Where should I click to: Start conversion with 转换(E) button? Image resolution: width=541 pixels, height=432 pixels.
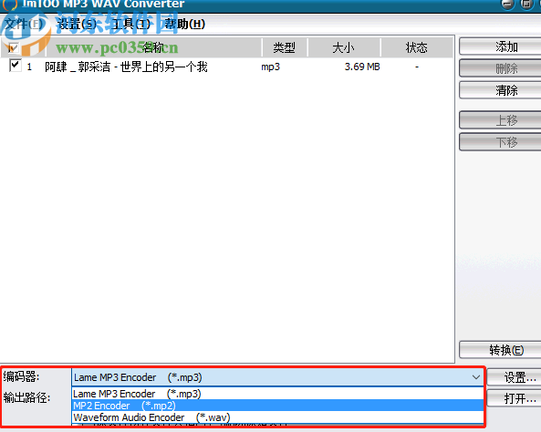click(500, 350)
